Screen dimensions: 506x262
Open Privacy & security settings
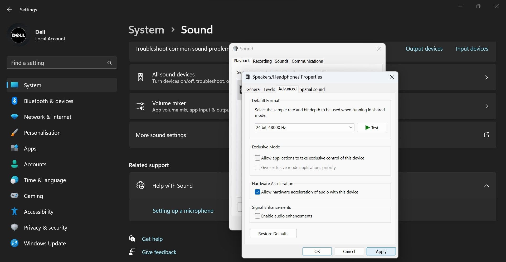coord(62,227)
